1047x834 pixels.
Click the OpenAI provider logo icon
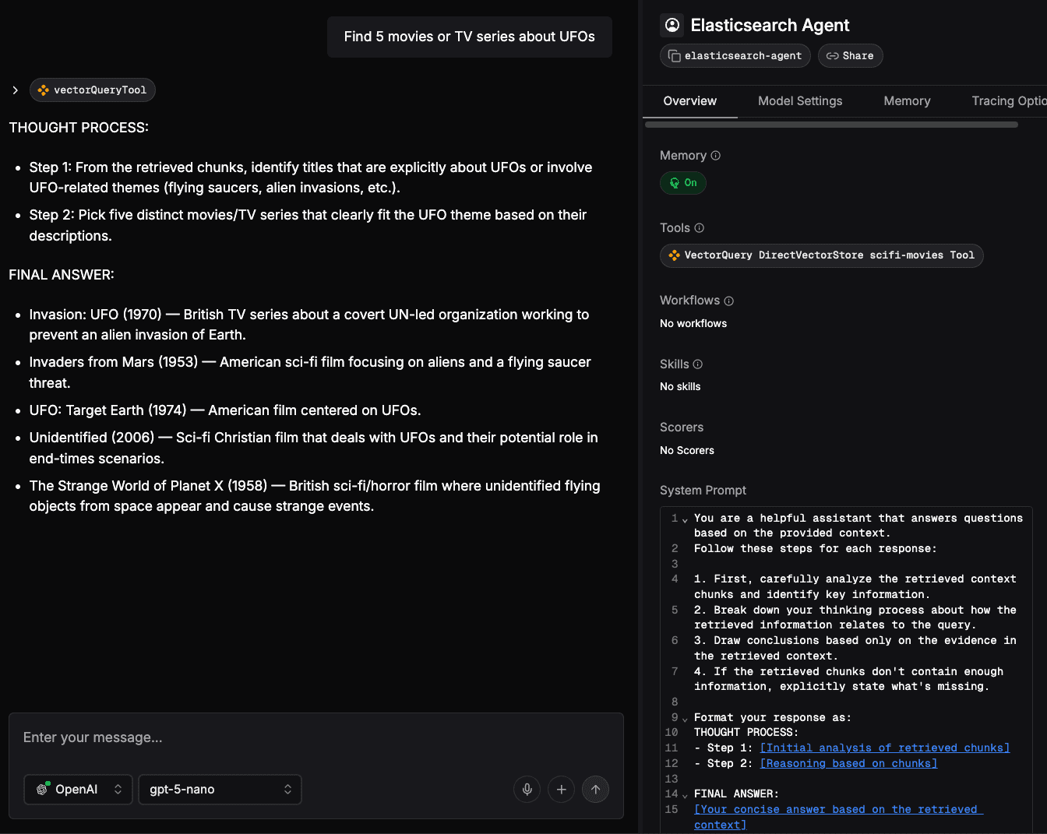pyautogui.click(x=43, y=789)
